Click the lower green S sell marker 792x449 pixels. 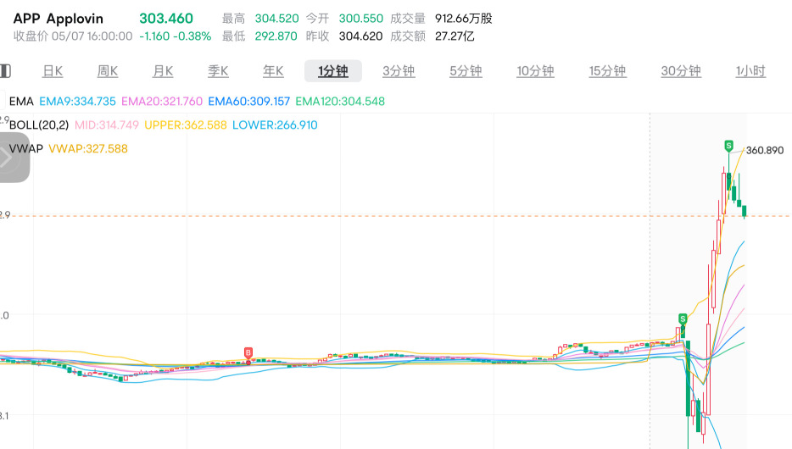683,319
